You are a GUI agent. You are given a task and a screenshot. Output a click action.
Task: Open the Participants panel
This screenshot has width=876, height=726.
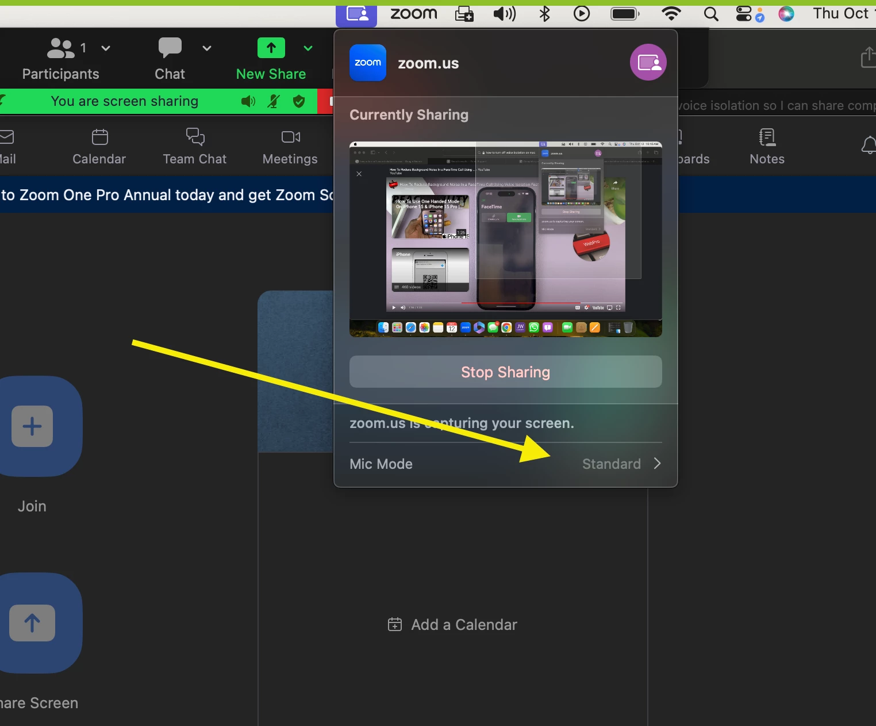[x=60, y=59]
